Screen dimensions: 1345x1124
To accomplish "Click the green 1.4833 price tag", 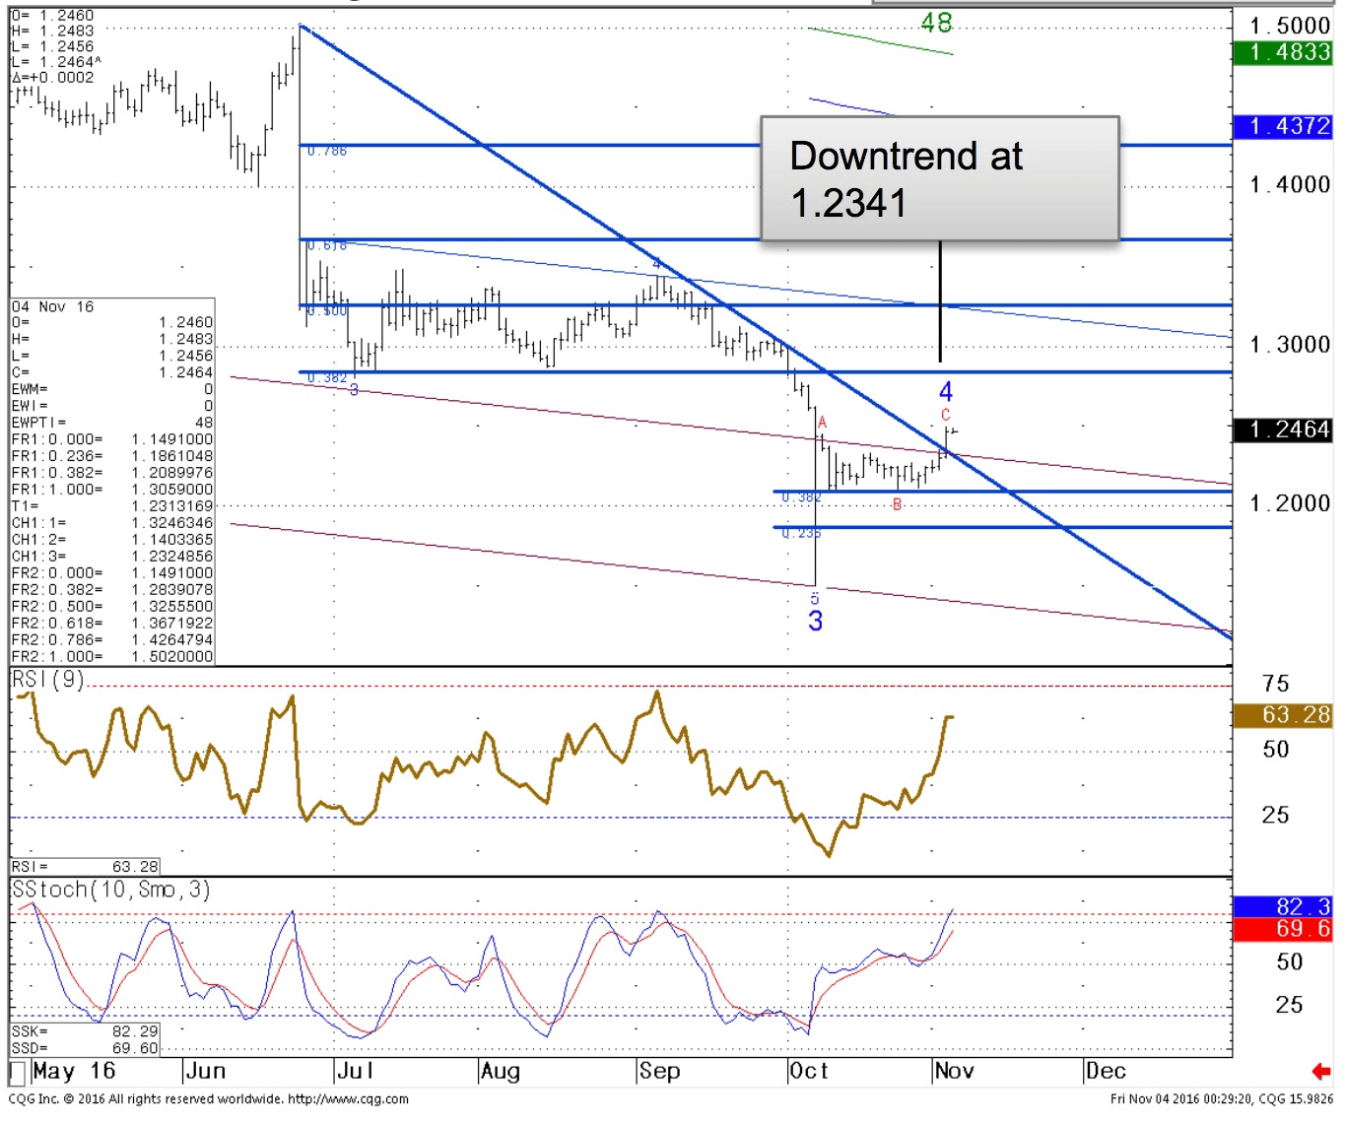I will 1282,53.
